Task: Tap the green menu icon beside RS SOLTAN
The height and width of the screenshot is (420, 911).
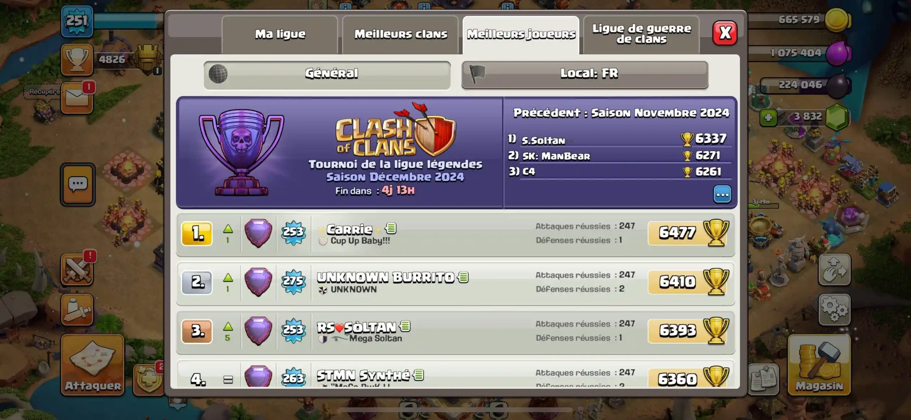Action: [x=405, y=326]
